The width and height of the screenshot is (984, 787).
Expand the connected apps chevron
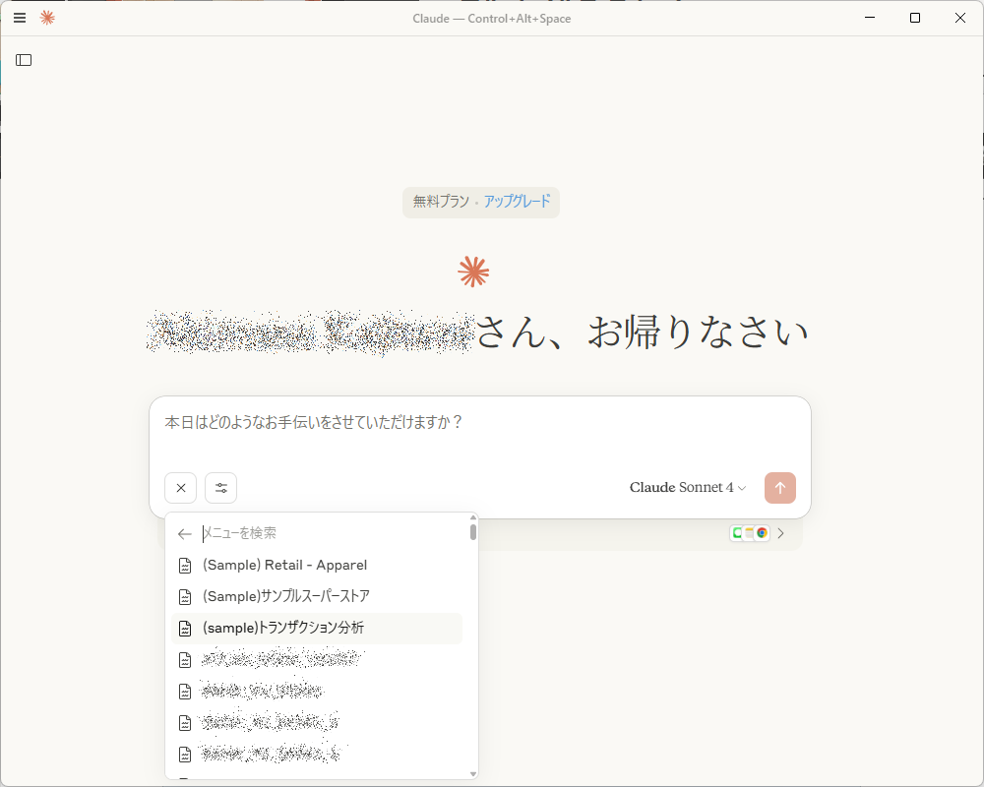(780, 533)
